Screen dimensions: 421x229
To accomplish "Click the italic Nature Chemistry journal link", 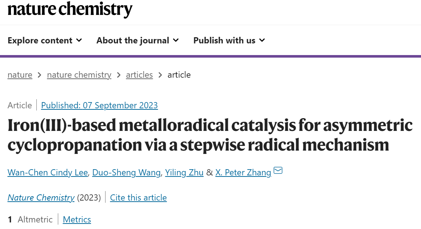I will [x=41, y=198].
